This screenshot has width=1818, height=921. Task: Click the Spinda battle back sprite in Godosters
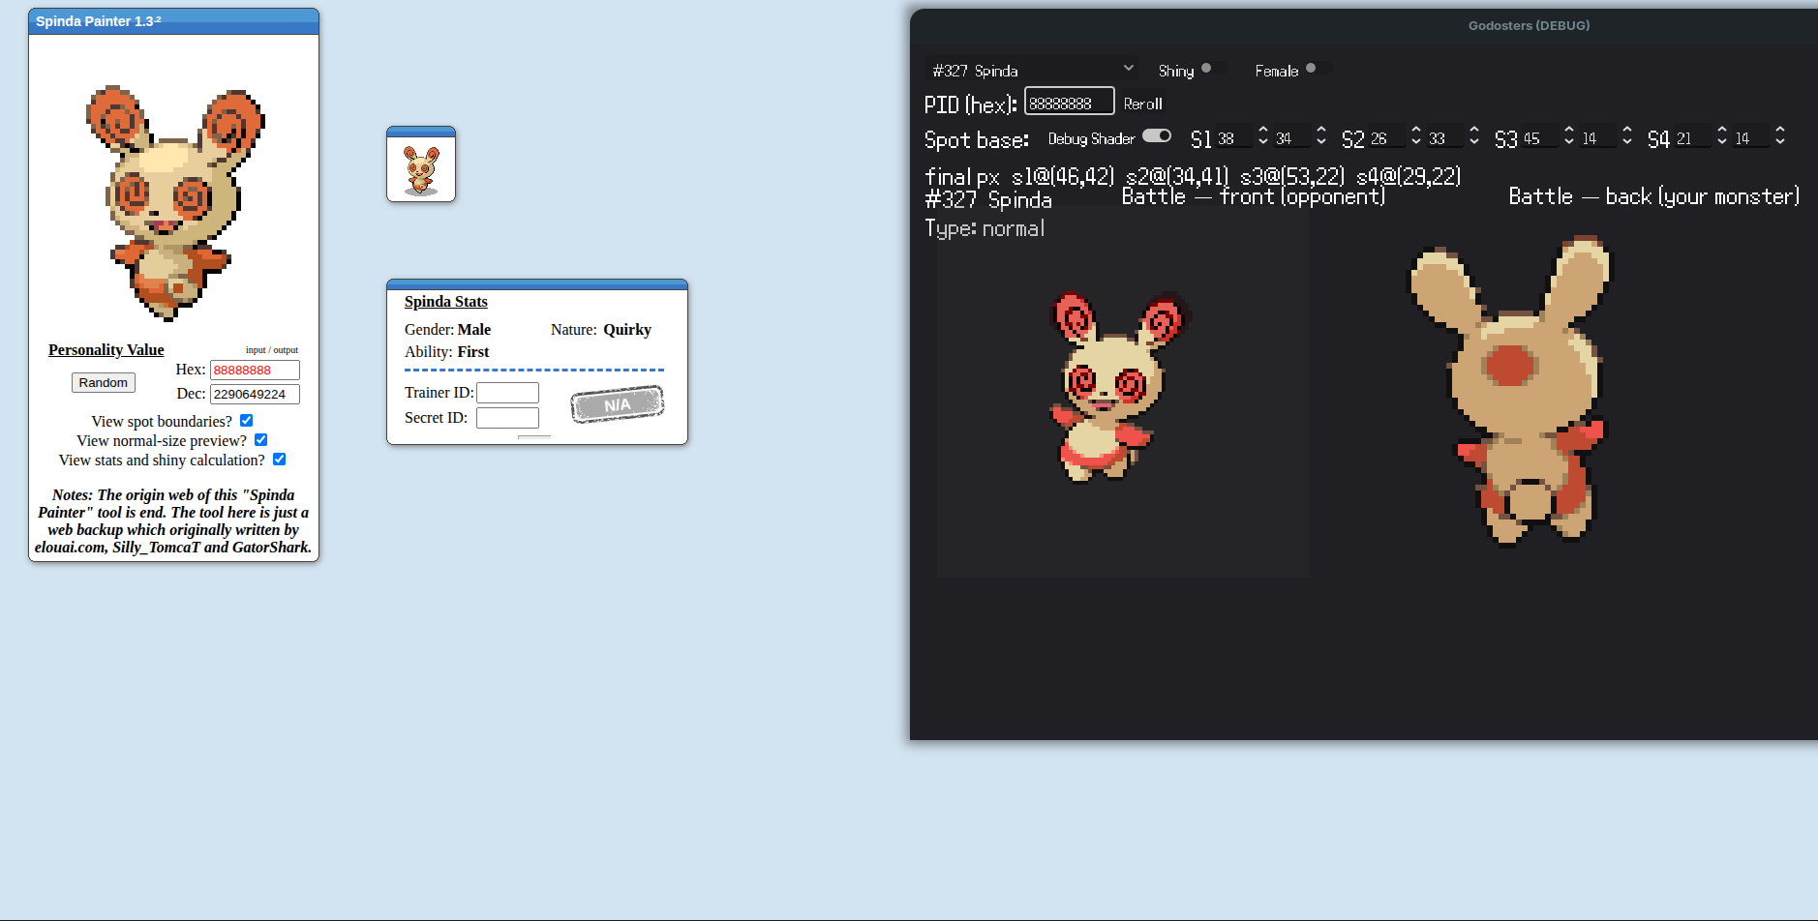[1509, 390]
